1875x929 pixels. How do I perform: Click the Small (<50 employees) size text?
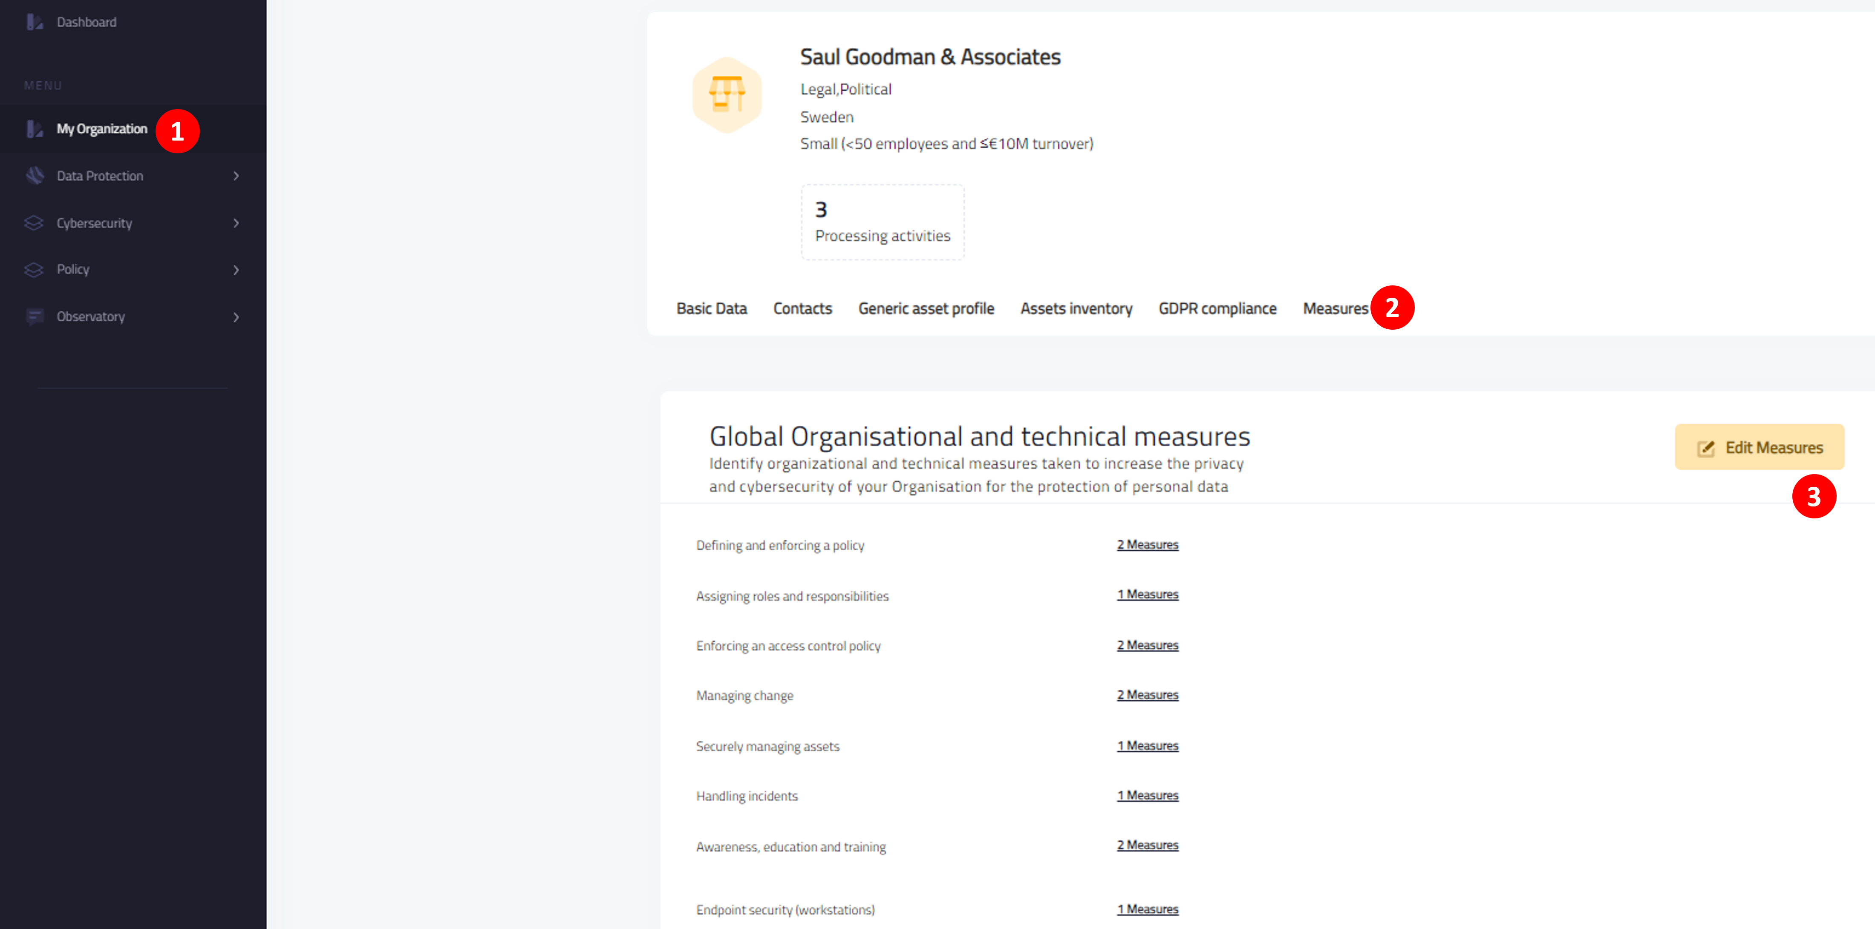(x=947, y=144)
